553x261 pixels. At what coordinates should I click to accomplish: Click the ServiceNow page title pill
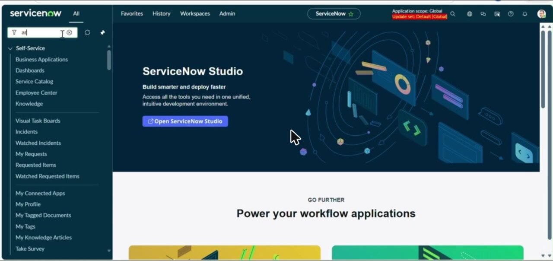point(334,14)
